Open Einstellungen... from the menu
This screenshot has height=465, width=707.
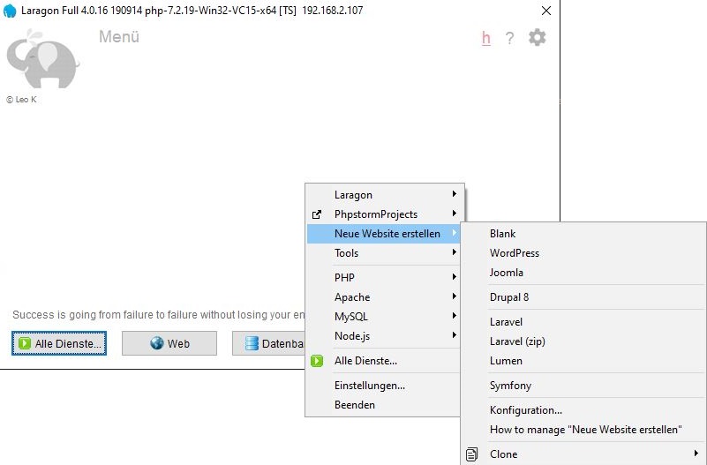click(x=383, y=386)
